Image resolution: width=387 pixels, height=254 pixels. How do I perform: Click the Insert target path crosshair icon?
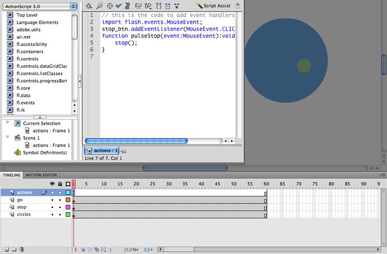tap(109, 6)
